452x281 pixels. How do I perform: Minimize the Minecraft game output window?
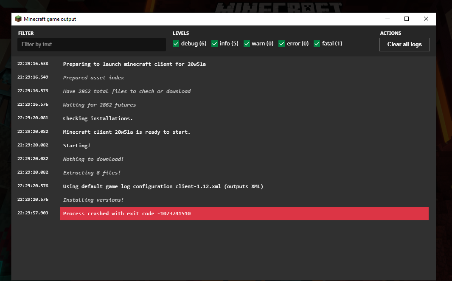coord(387,19)
